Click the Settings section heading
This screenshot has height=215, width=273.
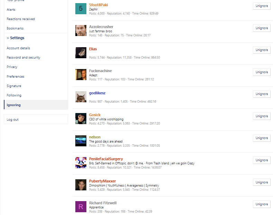point(17,38)
